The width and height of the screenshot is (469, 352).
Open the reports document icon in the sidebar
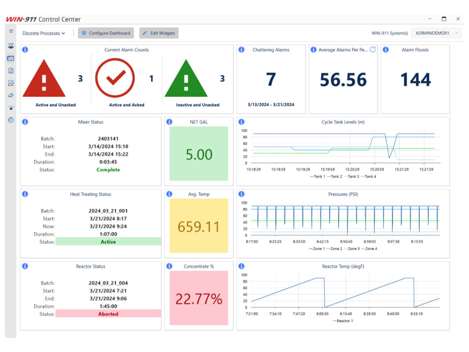[x=11, y=70]
